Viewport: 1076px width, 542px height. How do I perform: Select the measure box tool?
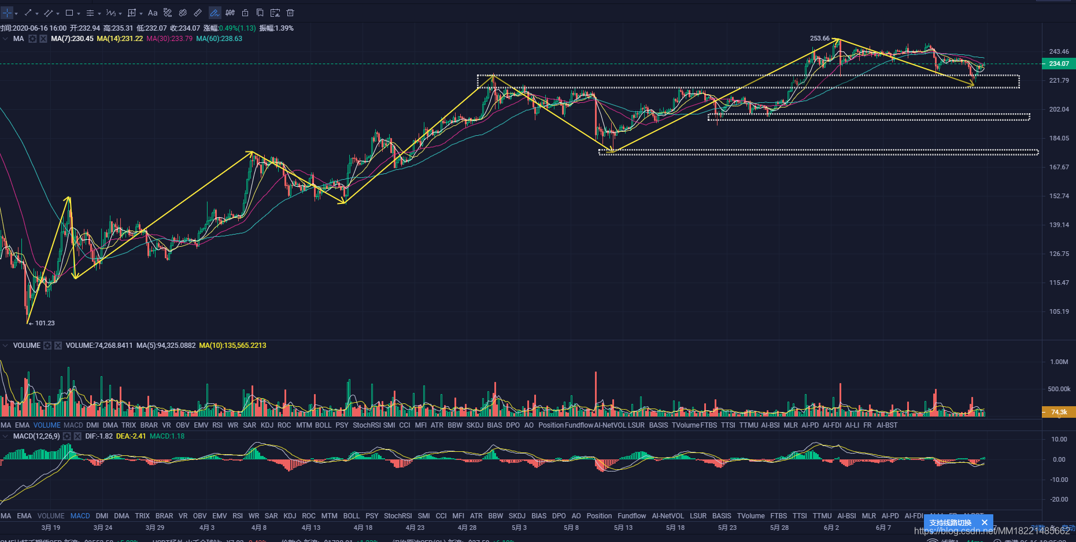(x=132, y=13)
